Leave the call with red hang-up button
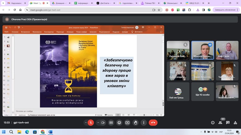The height and width of the screenshot is (135, 241). [x=153, y=123]
